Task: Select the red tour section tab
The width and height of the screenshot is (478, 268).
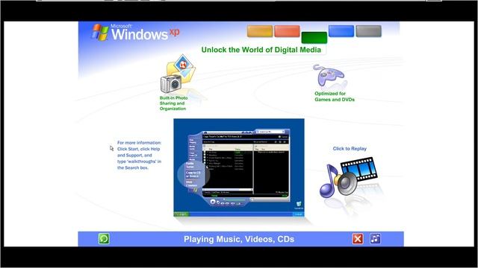Action: coord(287,31)
